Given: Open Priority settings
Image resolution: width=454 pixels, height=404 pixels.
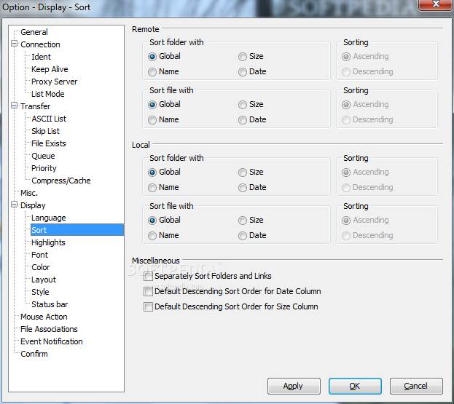Looking at the screenshot, I should coord(44,168).
